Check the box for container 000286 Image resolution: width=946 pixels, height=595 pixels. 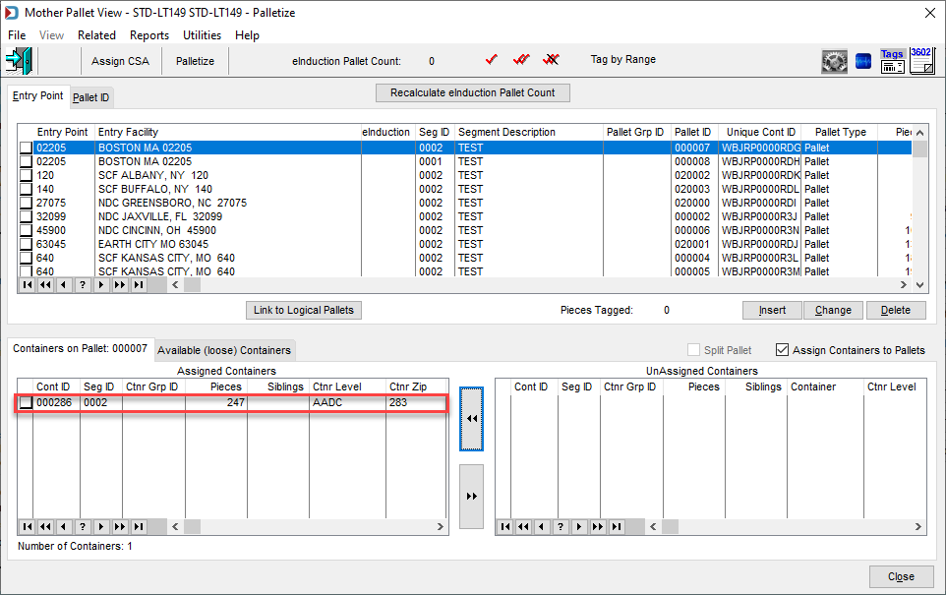[26, 402]
